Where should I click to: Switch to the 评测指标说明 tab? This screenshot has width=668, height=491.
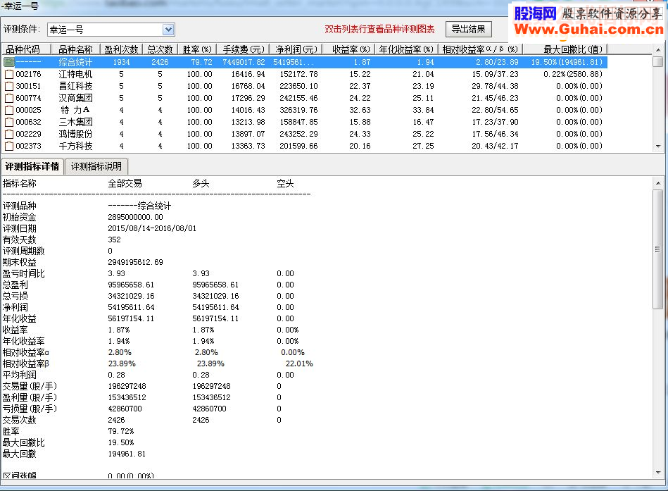[x=96, y=166]
